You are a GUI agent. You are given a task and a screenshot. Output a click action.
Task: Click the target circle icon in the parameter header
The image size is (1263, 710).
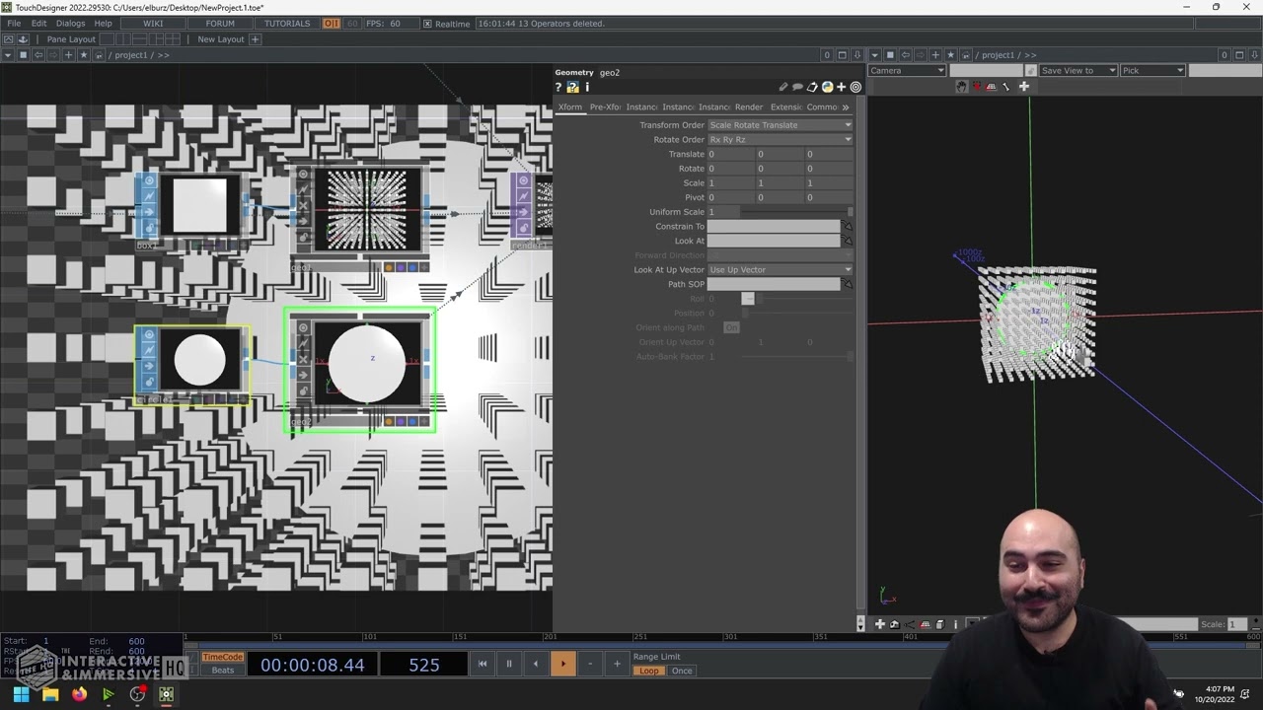855,87
